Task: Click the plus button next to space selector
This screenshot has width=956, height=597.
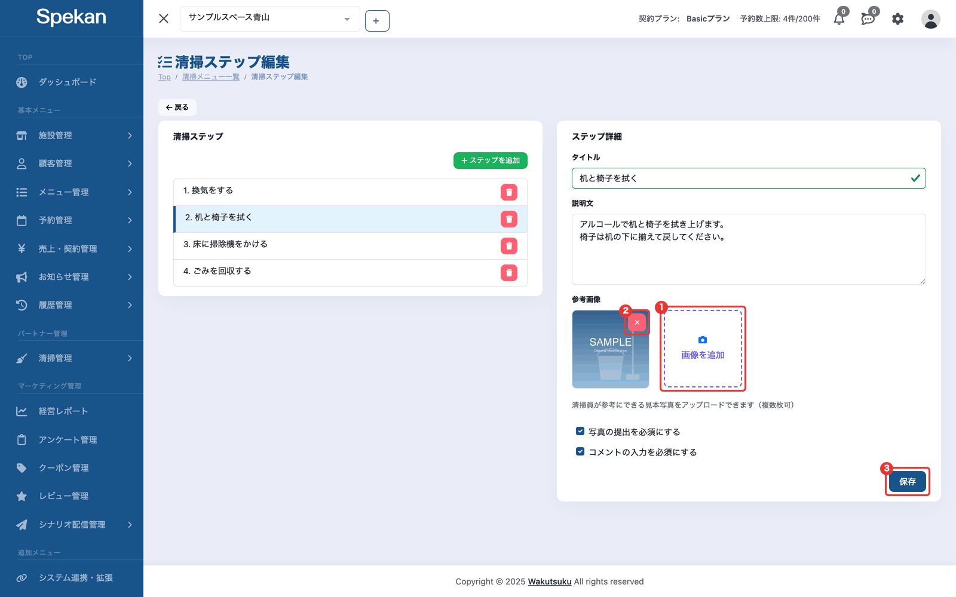Action: (x=377, y=21)
